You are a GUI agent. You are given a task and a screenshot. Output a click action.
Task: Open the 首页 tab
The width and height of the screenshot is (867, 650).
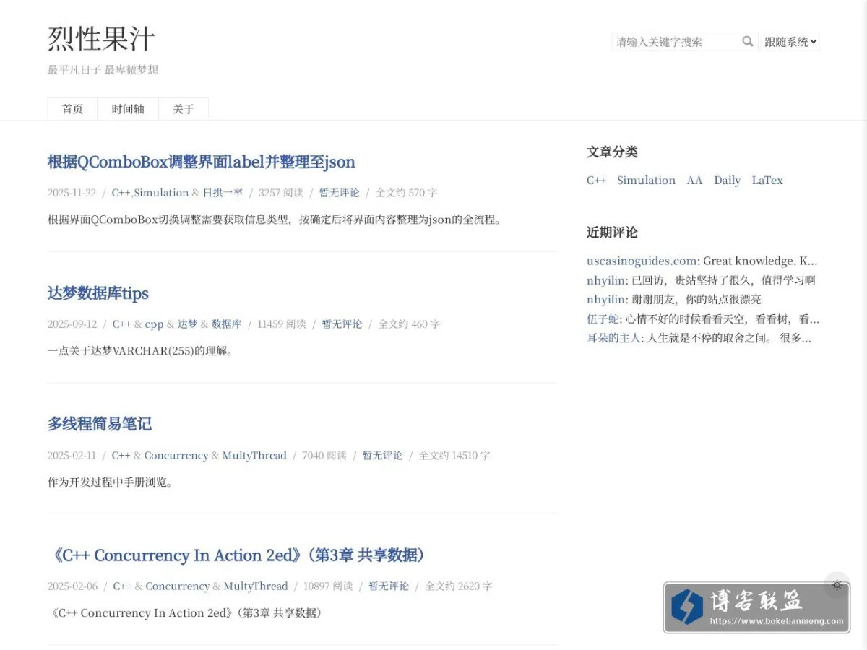pos(72,109)
